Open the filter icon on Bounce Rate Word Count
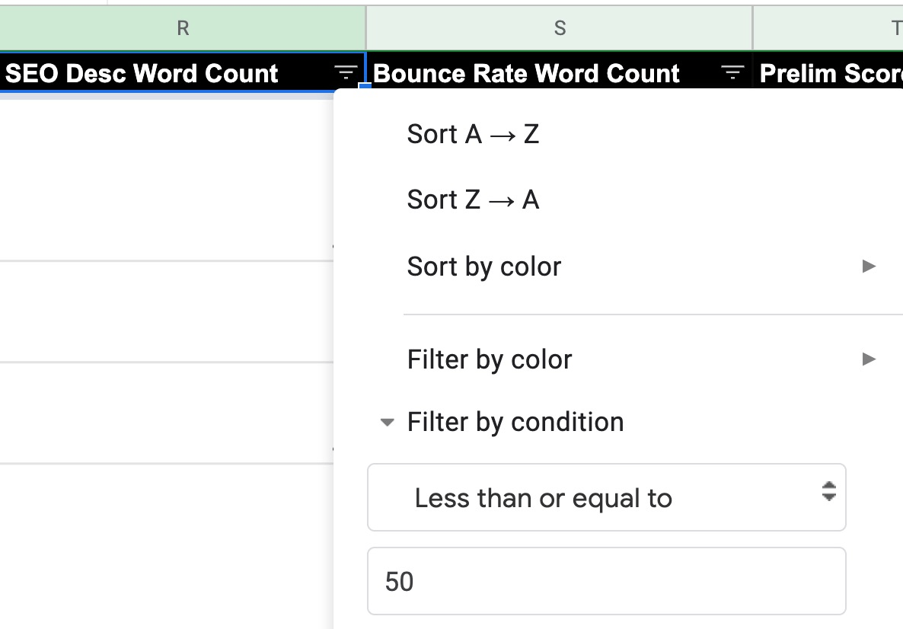 [x=732, y=73]
